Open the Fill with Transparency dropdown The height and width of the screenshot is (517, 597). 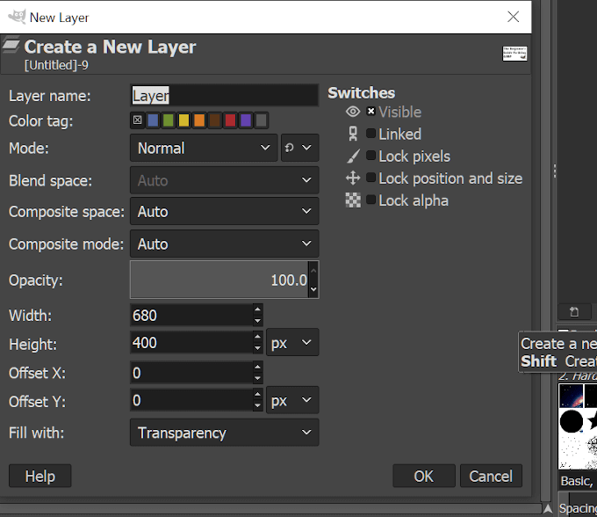coord(224,433)
